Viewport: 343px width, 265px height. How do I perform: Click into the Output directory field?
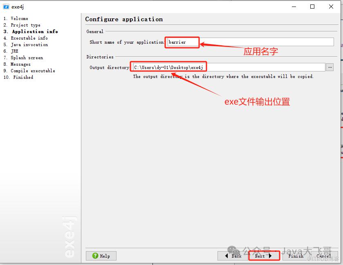point(229,67)
